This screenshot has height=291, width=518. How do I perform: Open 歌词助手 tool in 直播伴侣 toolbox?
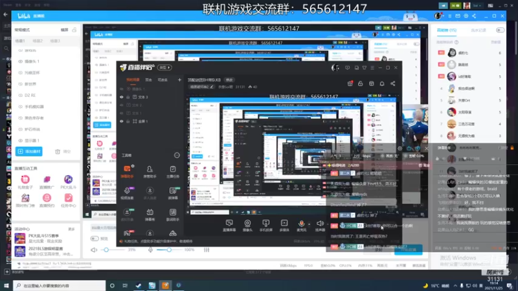pyautogui.click(x=173, y=215)
